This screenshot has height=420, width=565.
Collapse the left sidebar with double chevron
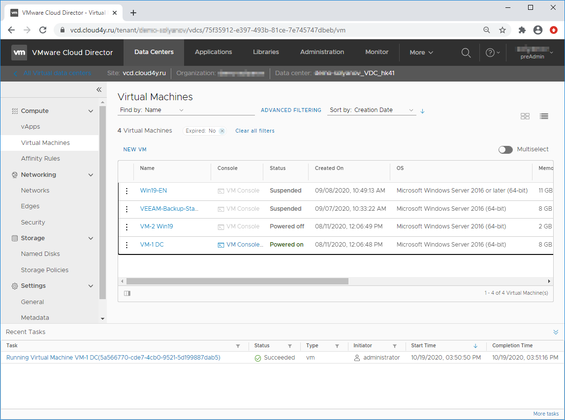click(99, 89)
